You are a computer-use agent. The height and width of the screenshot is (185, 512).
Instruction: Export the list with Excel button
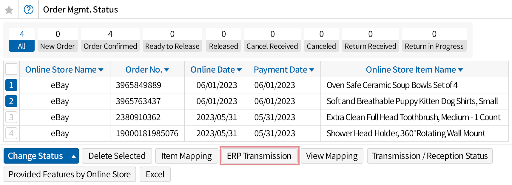coord(155,175)
